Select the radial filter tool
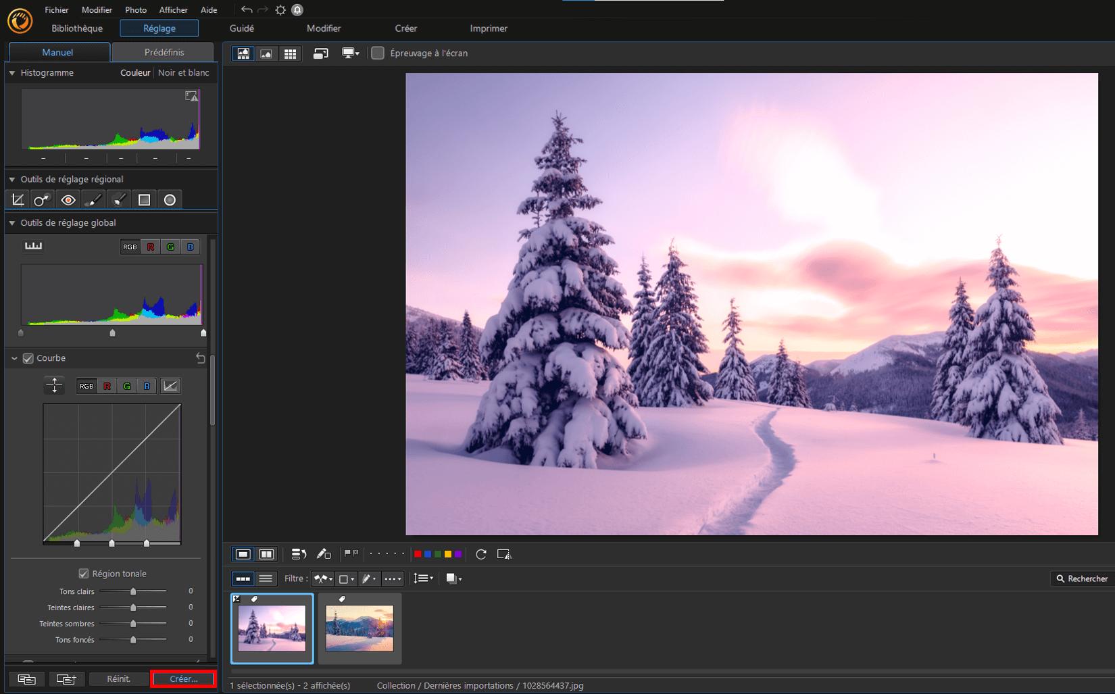 (170, 199)
